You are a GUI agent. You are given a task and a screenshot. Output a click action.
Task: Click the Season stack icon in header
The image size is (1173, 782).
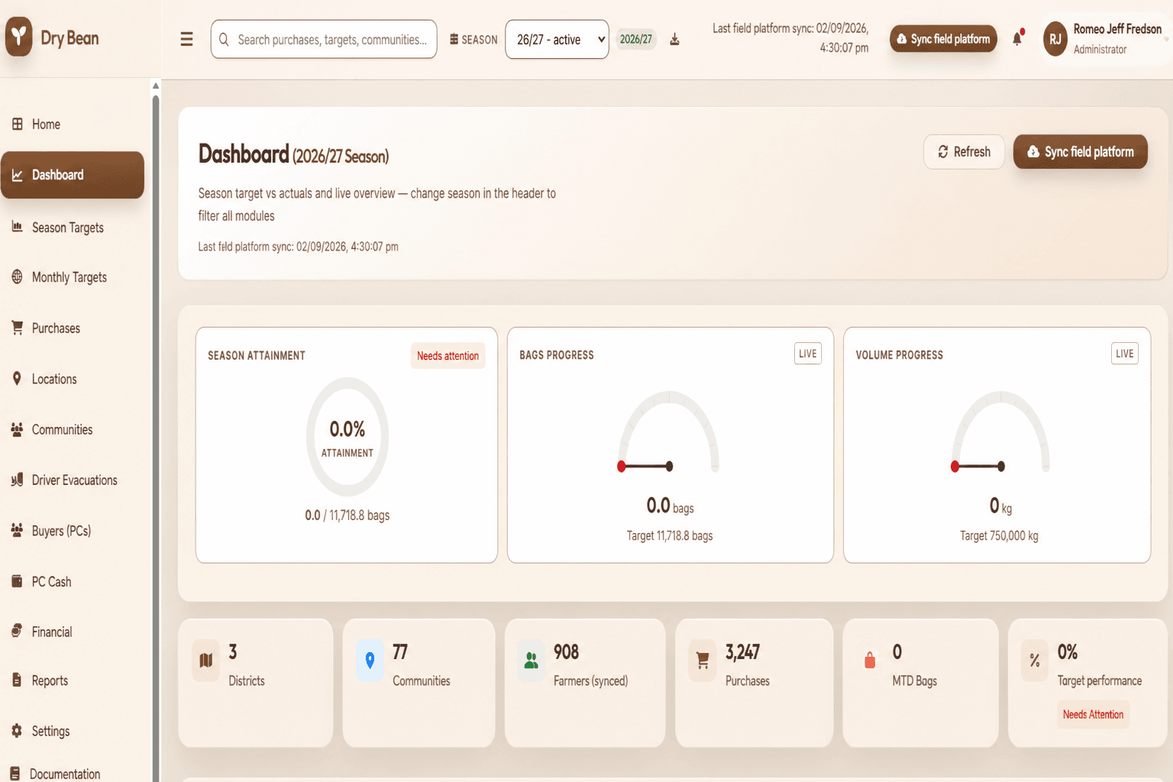point(454,39)
